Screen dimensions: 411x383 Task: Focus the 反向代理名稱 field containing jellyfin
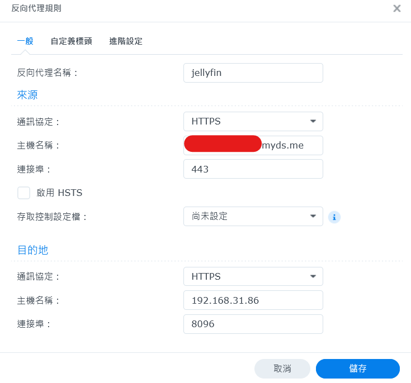coord(253,73)
